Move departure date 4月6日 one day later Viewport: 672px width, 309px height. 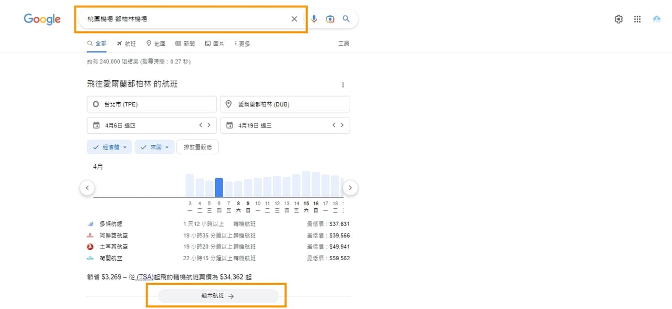coord(209,125)
